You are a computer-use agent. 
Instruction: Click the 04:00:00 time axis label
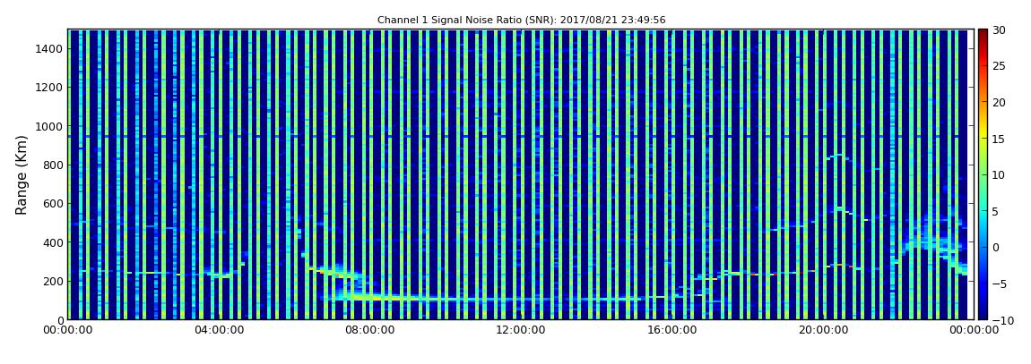tap(218, 331)
